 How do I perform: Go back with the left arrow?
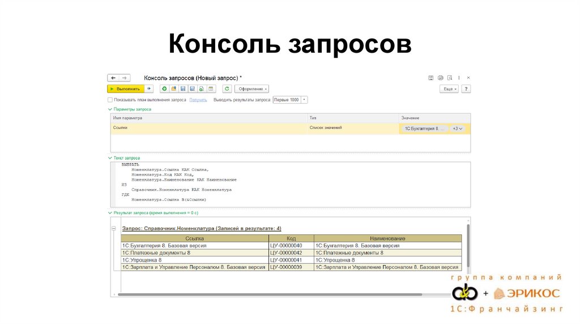coord(113,78)
